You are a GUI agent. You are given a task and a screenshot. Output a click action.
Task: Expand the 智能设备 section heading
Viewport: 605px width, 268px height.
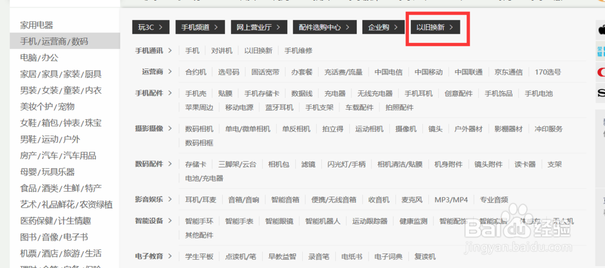(154, 221)
